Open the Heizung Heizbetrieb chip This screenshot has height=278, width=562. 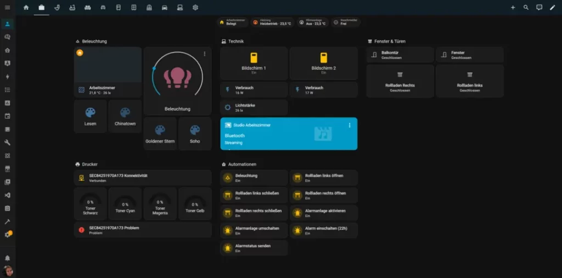pos(272,22)
